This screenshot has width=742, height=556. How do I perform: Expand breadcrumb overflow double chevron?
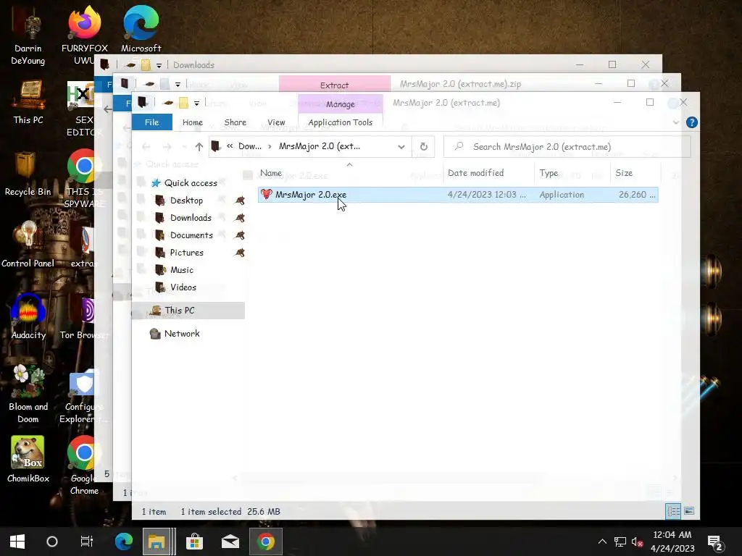pyautogui.click(x=230, y=146)
